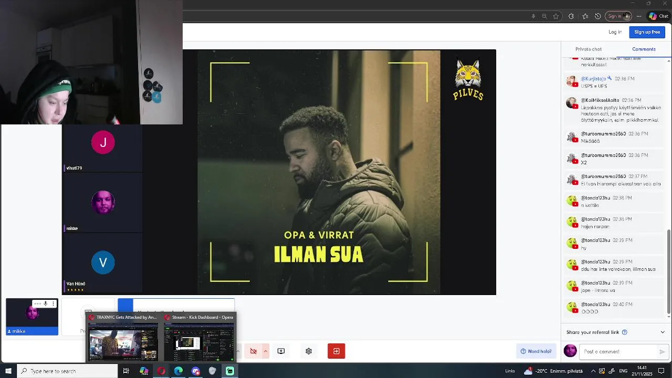
Task: Click the @KalMikaelAalto comment author name
Action: pyautogui.click(x=600, y=100)
